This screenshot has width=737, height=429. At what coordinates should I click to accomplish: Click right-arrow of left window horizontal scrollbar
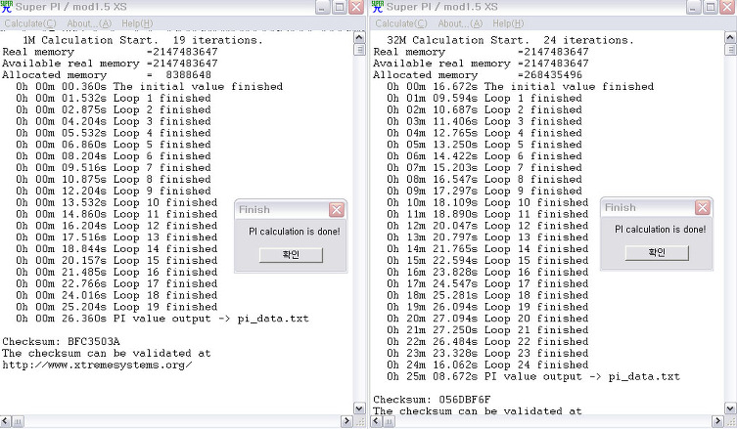tap(346, 421)
